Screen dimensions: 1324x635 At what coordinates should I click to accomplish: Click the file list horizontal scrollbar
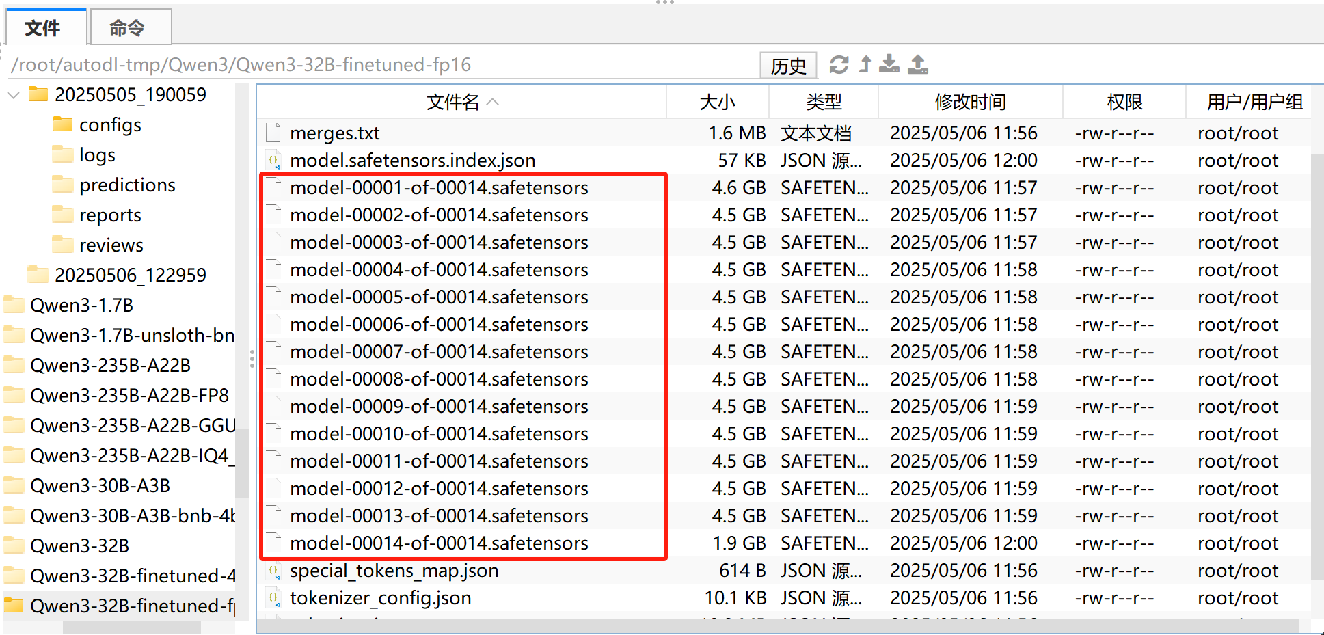(778, 627)
